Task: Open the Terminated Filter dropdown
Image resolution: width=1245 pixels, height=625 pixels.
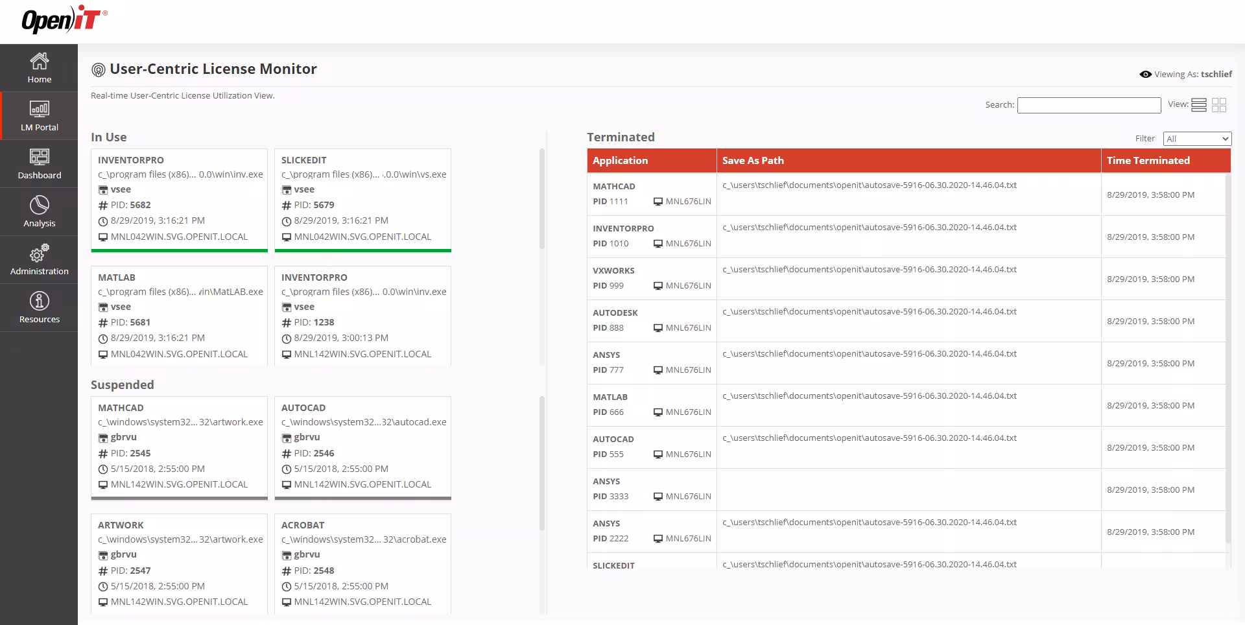Action: (x=1197, y=139)
